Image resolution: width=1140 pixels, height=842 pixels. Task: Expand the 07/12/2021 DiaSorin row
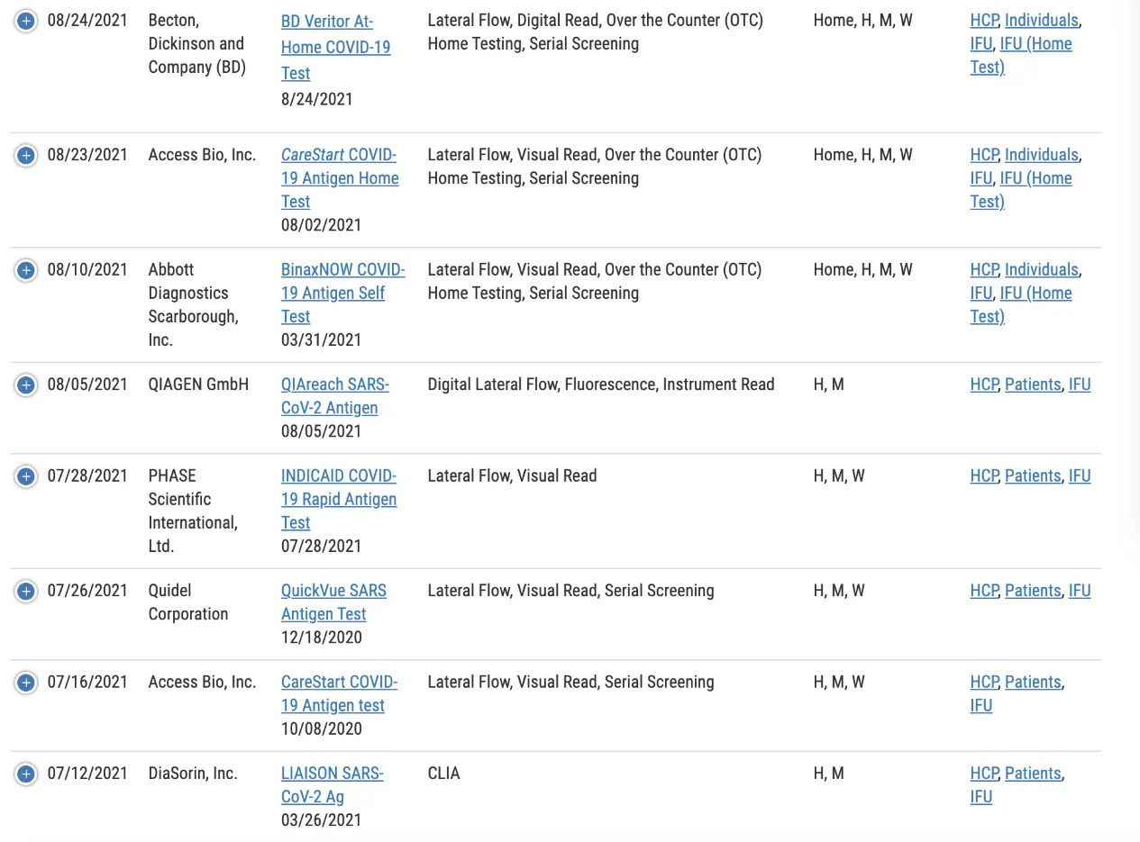(x=26, y=774)
